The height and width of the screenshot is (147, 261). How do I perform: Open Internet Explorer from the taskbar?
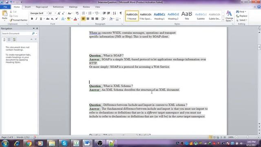(x=17, y=143)
